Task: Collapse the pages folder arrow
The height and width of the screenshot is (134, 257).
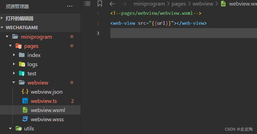Action: tap(10, 46)
